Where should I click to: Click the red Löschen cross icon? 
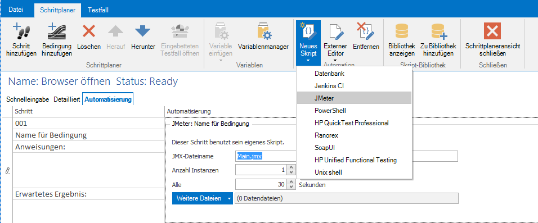(x=89, y=31)
